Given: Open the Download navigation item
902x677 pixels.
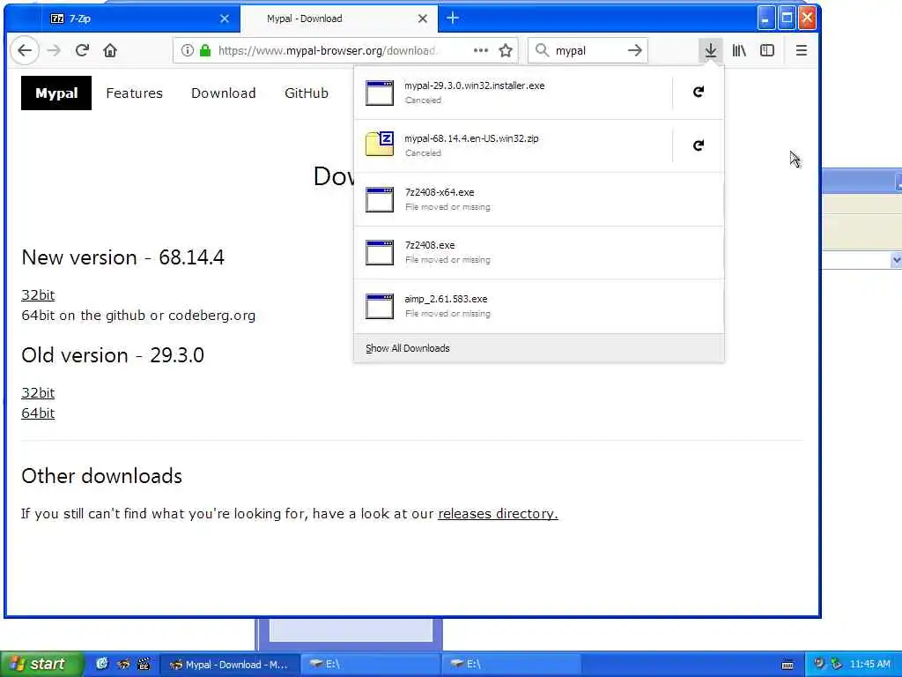Looking at the screenshot, I should pos(223,93).
